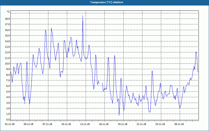Select the 4,0 y-axis label
The height and width of the screenshot is (131, 209).
pos(8,97)
